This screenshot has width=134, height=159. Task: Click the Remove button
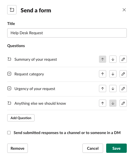[18, 148]
